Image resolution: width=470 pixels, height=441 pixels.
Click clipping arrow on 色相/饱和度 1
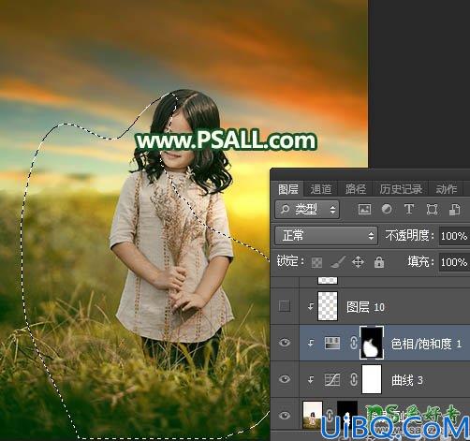pos(310,344)
